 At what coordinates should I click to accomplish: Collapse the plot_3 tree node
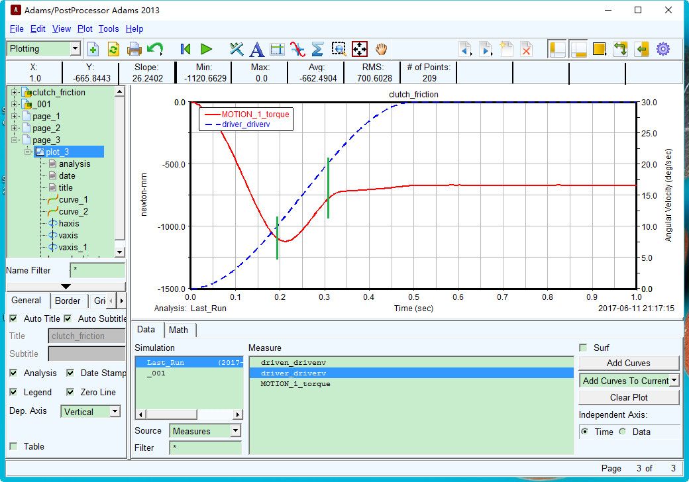pos(28,152)
